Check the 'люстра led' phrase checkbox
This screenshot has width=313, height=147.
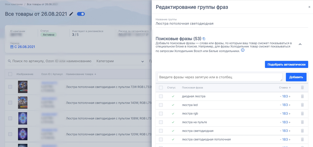click(161, 105)
